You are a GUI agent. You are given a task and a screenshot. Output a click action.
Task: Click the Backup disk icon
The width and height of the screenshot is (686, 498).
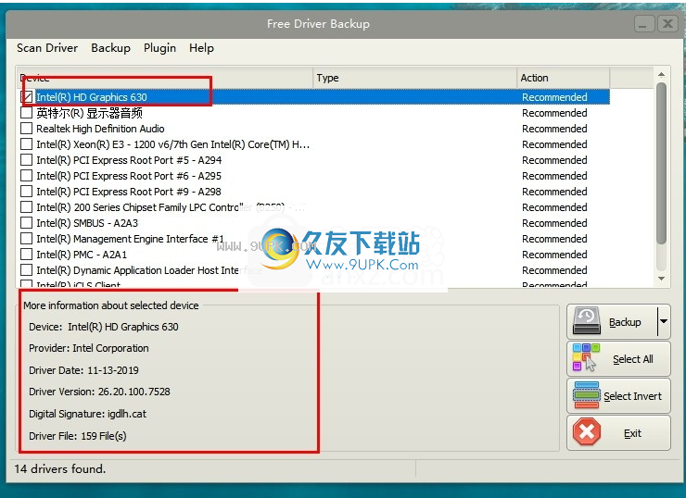587,321
